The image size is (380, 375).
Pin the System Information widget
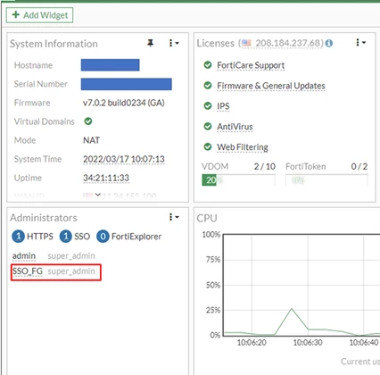click(151, 43)
